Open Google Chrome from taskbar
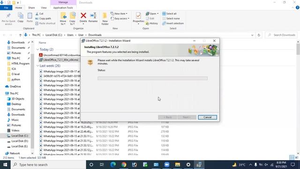The width and height of the screenshot is (300, 169). click(124, 165)
